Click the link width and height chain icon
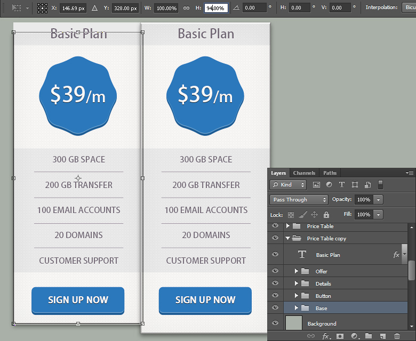 pyautogui.click(x=186, y=8)
